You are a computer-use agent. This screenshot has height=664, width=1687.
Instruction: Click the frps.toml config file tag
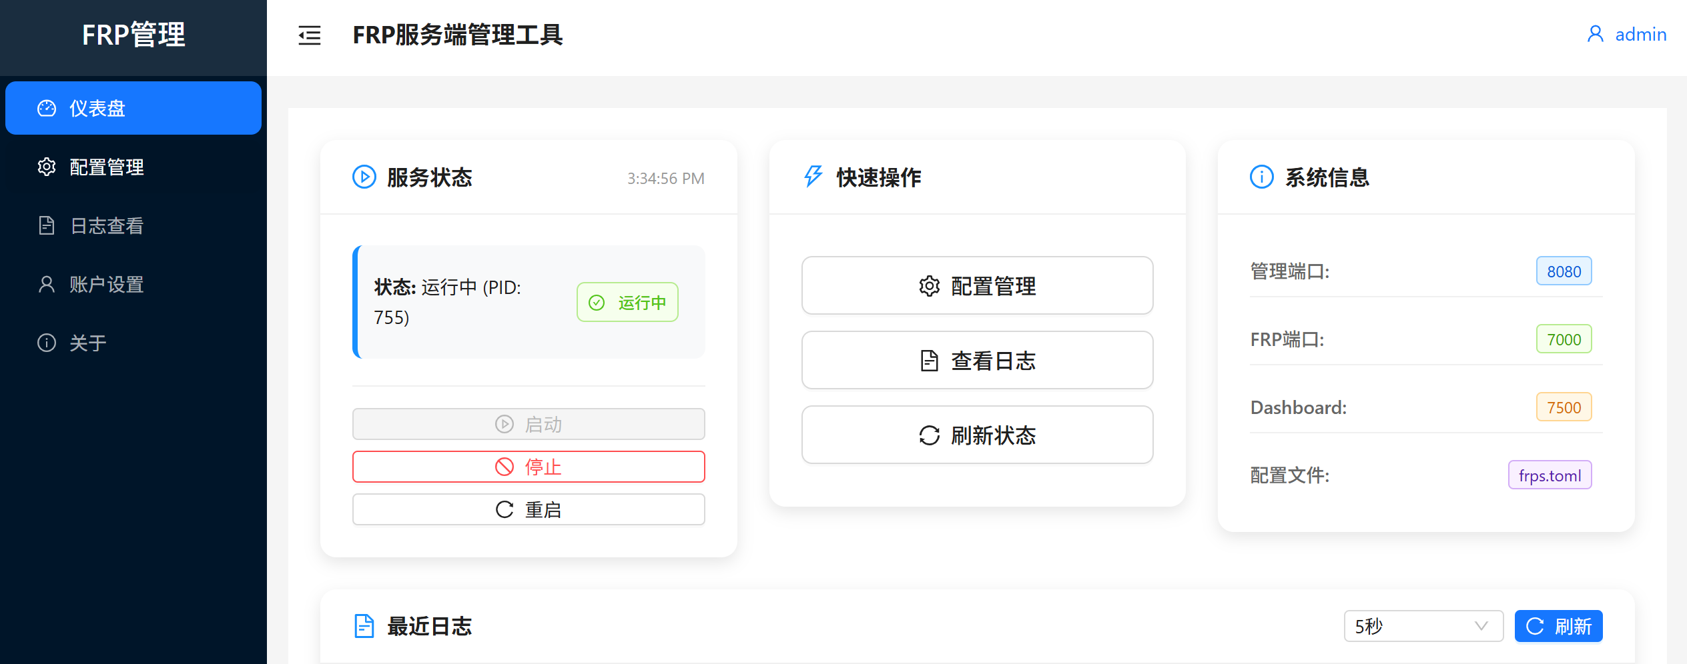tap(1549, 475)
